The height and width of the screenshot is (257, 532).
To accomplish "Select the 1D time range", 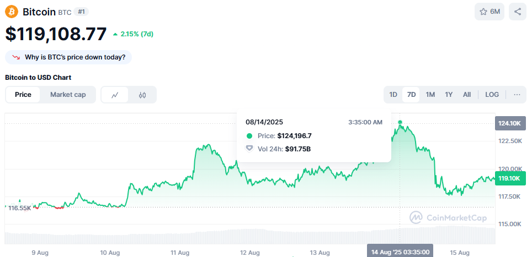I will pos(393,95).
